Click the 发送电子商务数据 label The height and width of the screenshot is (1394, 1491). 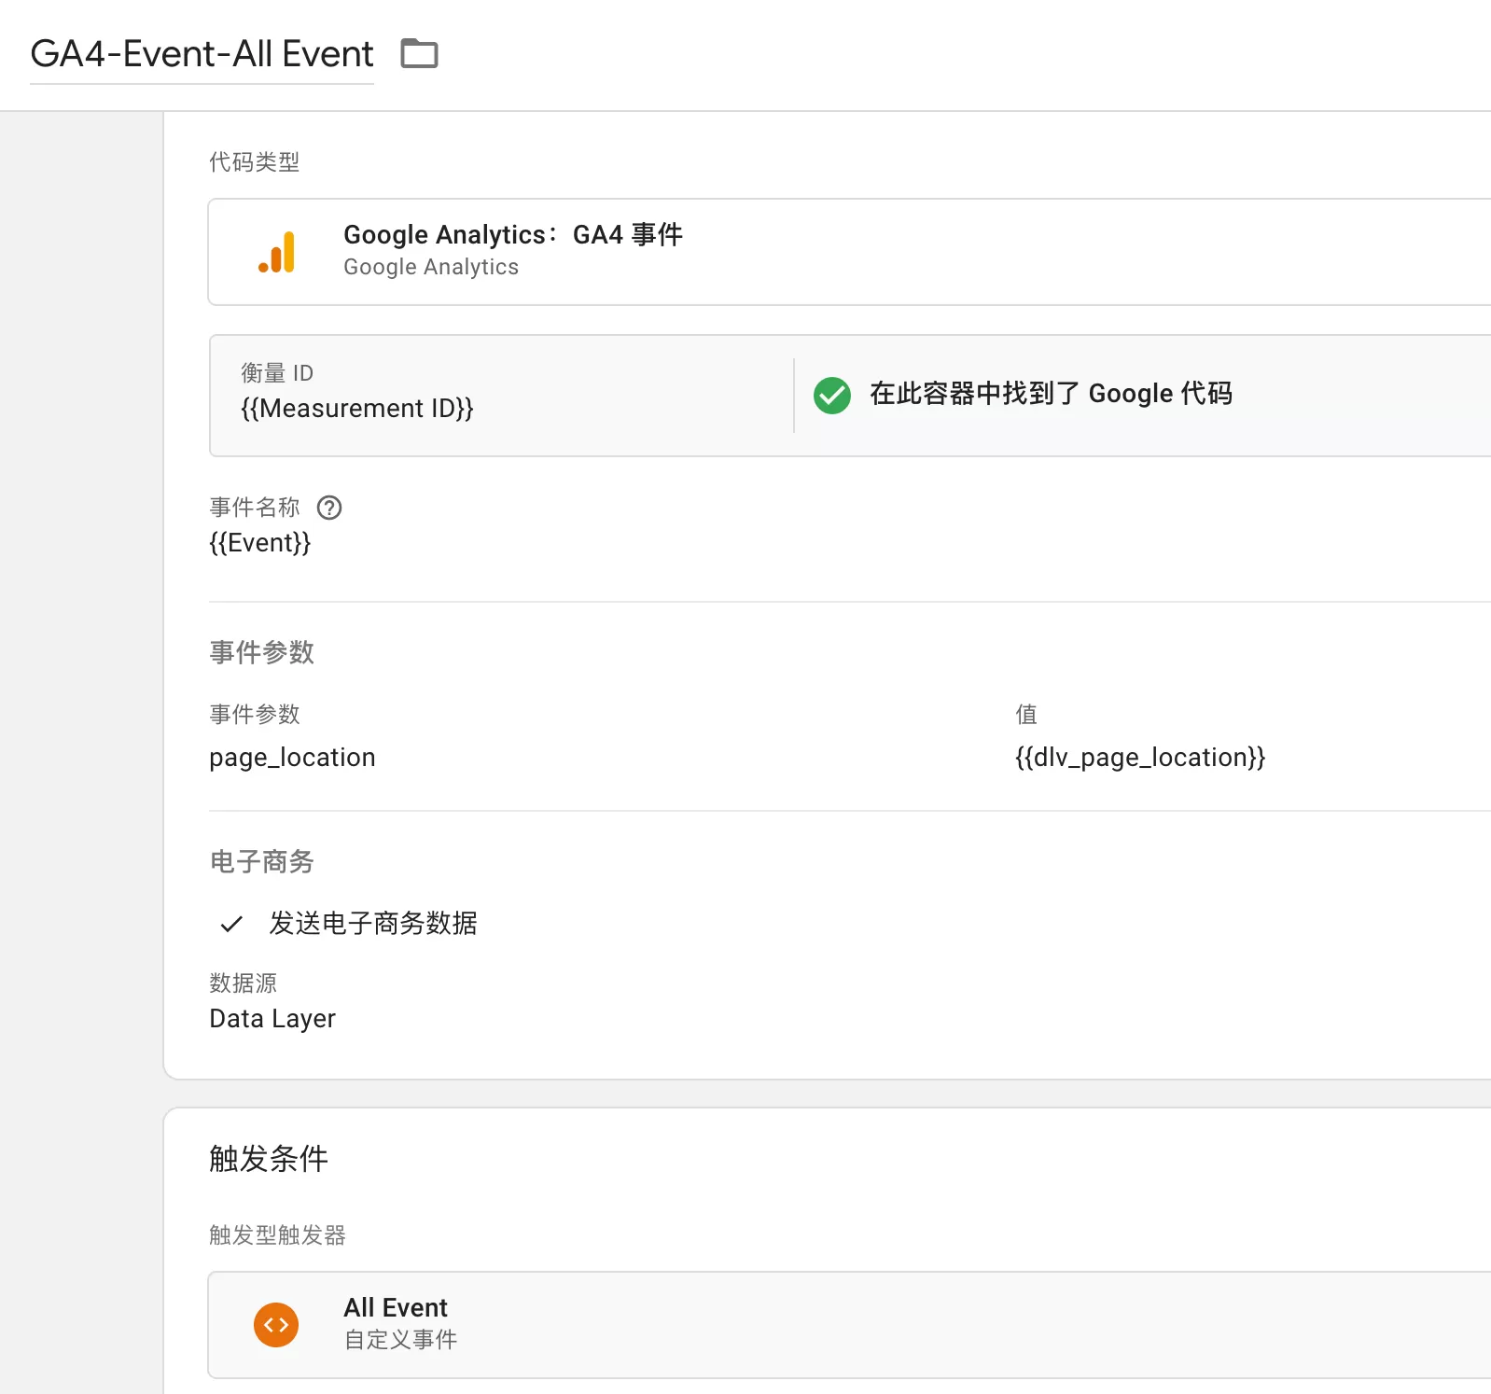(373, 924)
